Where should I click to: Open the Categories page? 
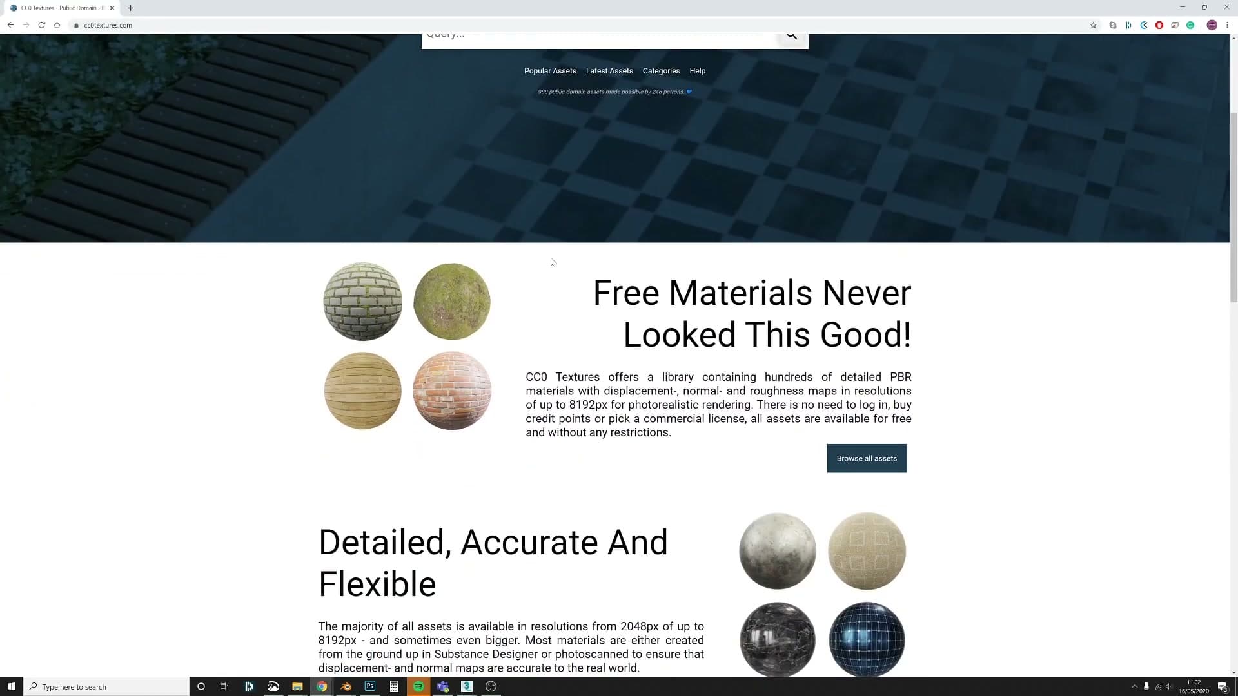click(x=661, y=71)
